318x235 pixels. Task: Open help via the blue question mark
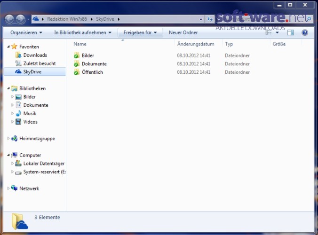pos(305,32)
